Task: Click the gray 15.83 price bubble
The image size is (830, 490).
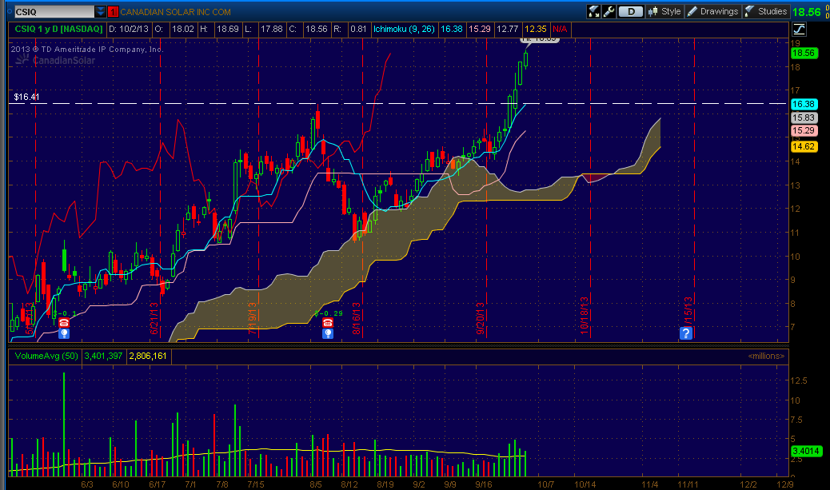Action: point(804,118)
